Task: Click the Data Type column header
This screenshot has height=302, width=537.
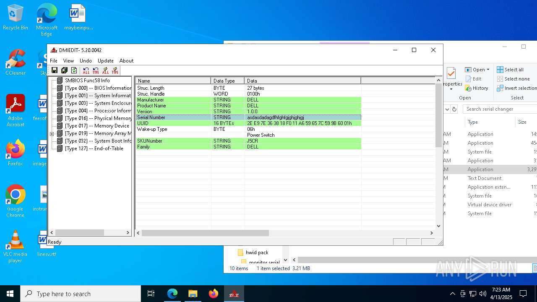Action: click(227, 81)
